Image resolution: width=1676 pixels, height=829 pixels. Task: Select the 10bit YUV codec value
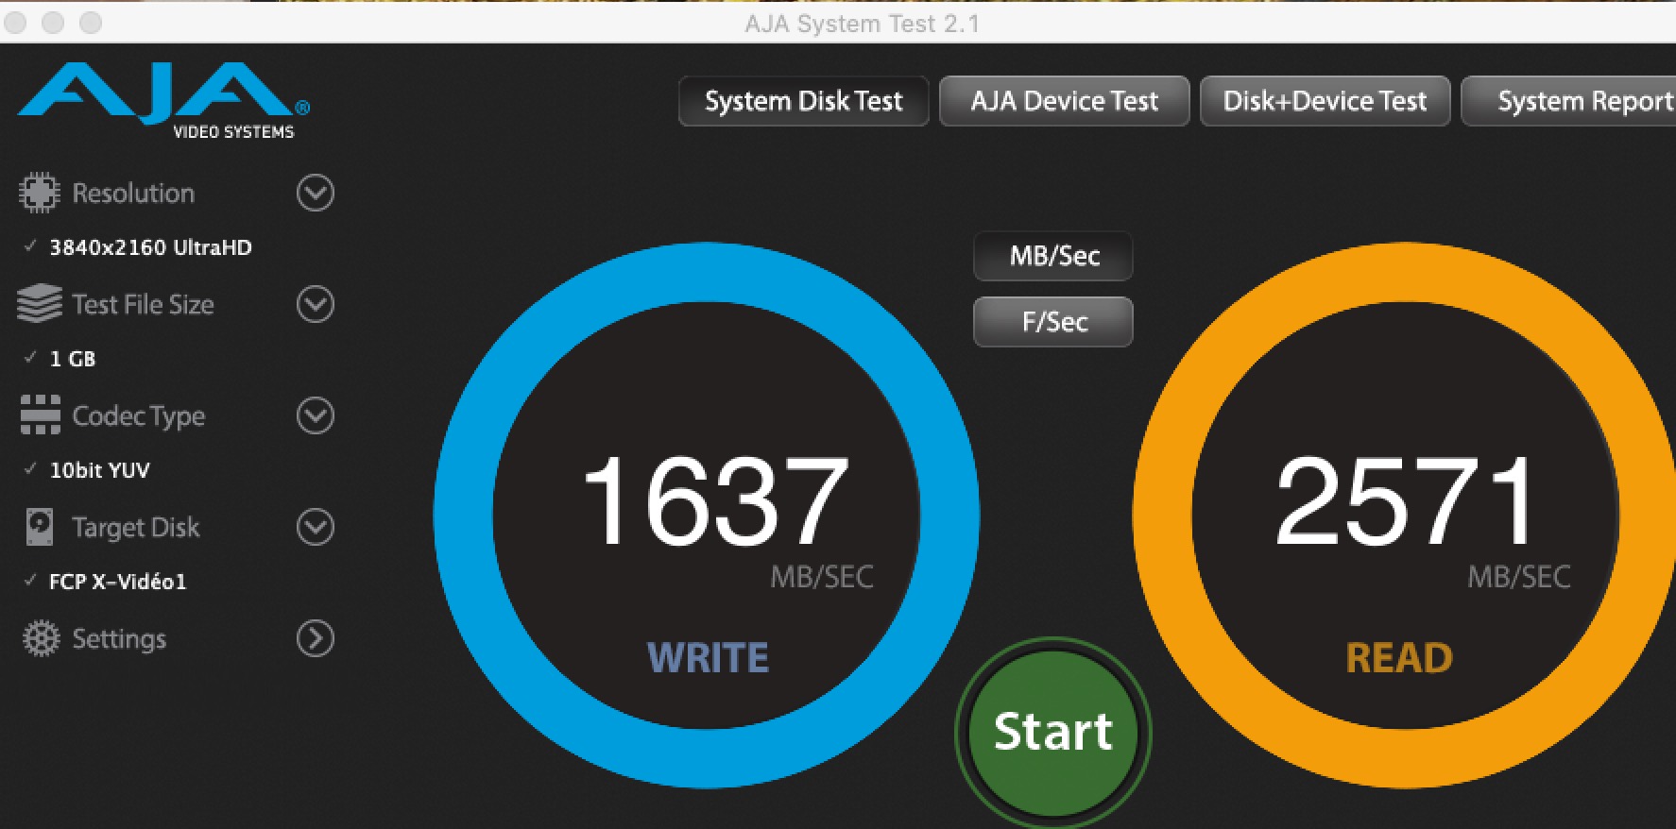click(x=99, y=470)
